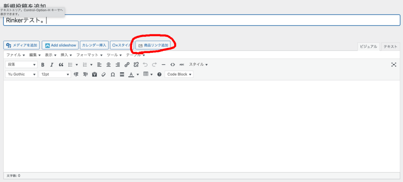Open the text color picker arrow

tap(138, 74)
